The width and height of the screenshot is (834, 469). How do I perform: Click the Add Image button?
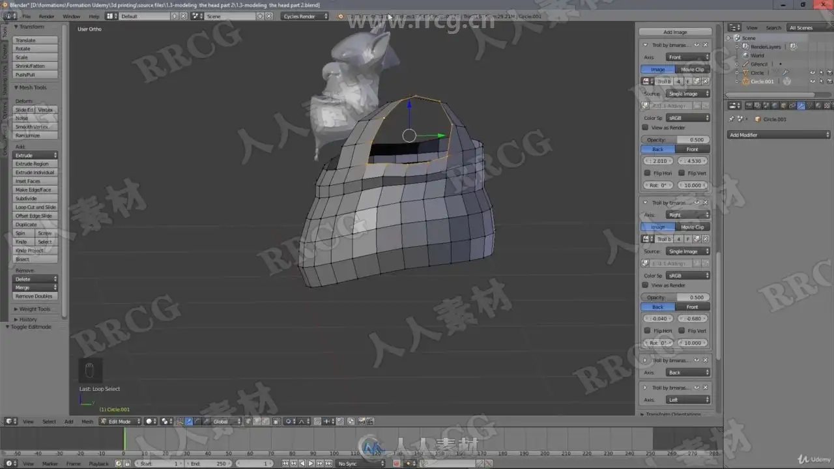pos(675,32)
